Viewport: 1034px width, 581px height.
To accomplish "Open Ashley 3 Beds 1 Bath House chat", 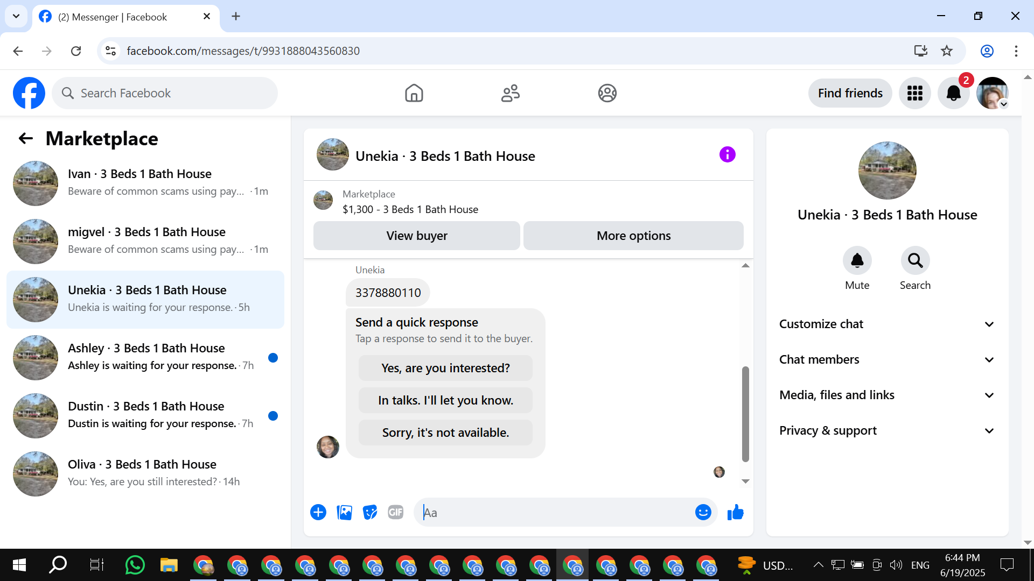I will [145, 358].
